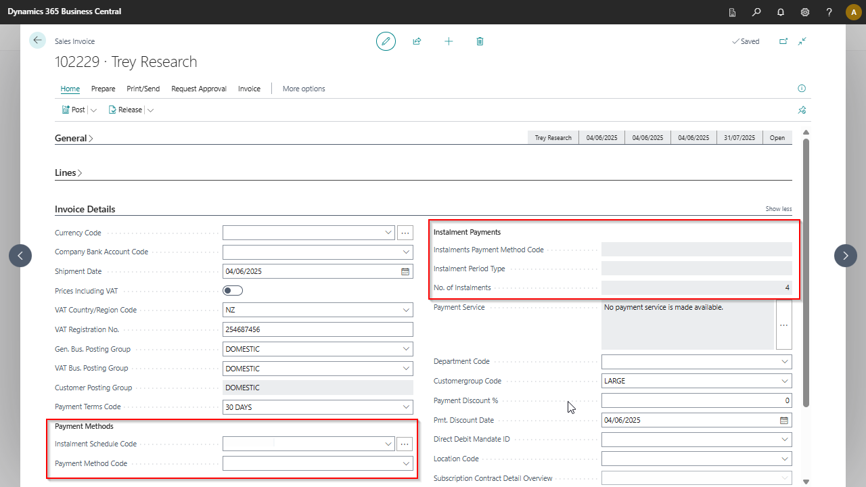Open Company Bank Account Code dropdown

[x=406, y=252]
